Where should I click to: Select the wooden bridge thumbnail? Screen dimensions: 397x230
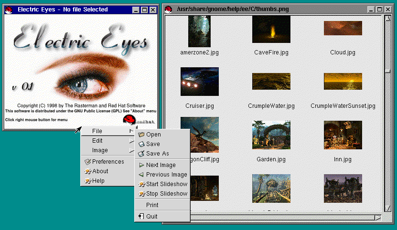tap(271, 188)
